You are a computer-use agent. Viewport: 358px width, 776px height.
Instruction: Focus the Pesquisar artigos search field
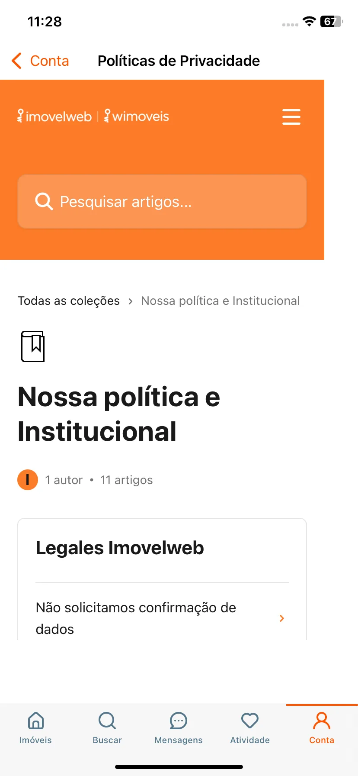[x=162, y=201]
